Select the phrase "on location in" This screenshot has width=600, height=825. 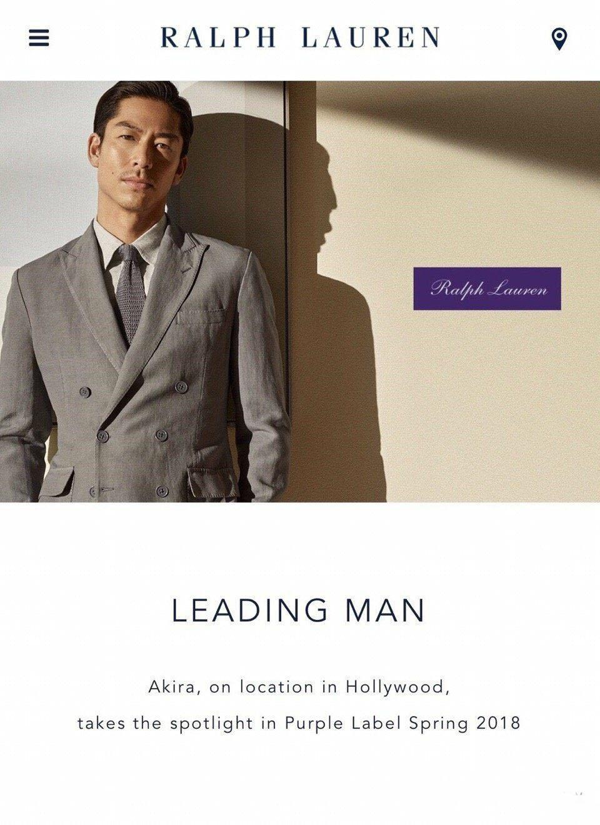tap(274, 687)
